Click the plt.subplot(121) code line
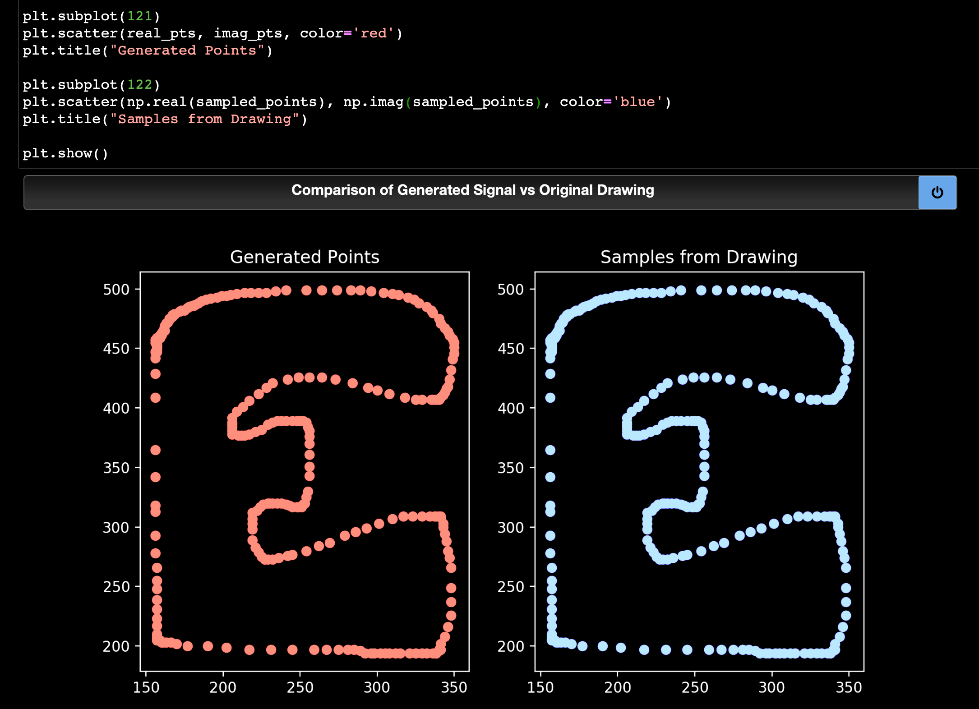The height and width of the screenshot is (709, 979). 91,16
